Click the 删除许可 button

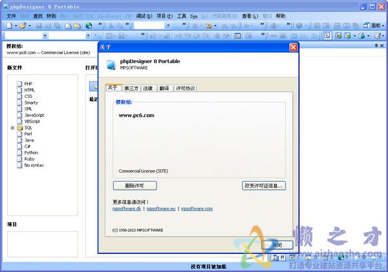135,186
